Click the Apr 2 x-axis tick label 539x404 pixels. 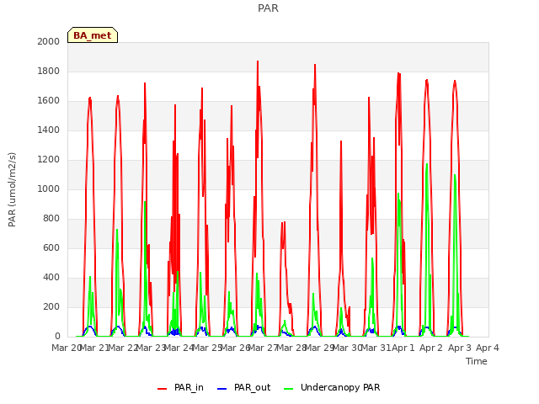pyautogui.click(x=431, y=348)
